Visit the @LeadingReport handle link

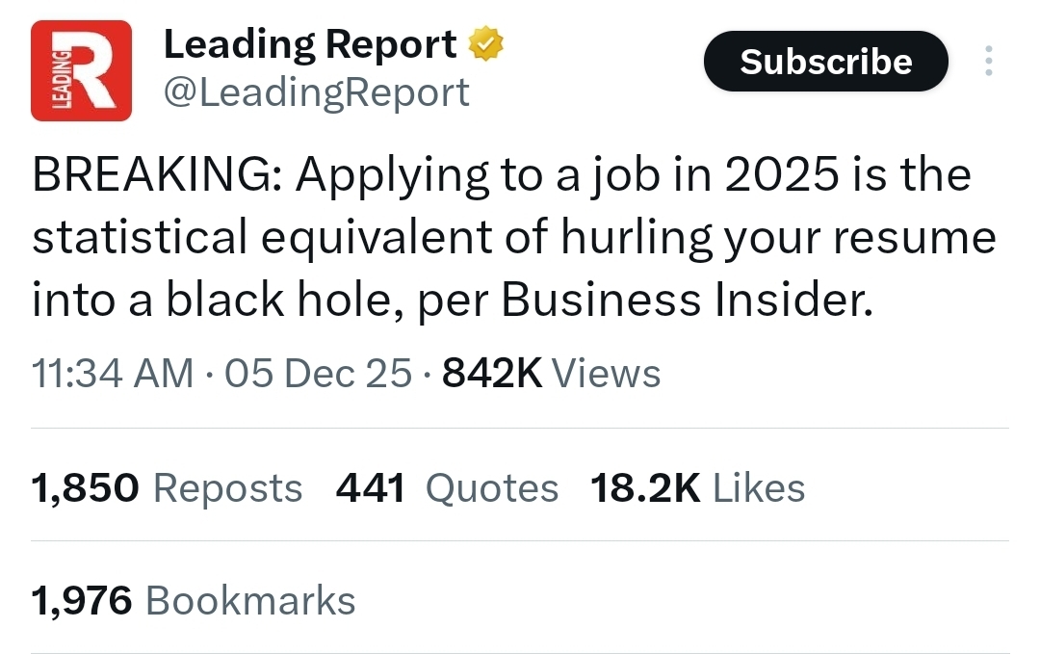pyautogui.click(x=317, y=92)
